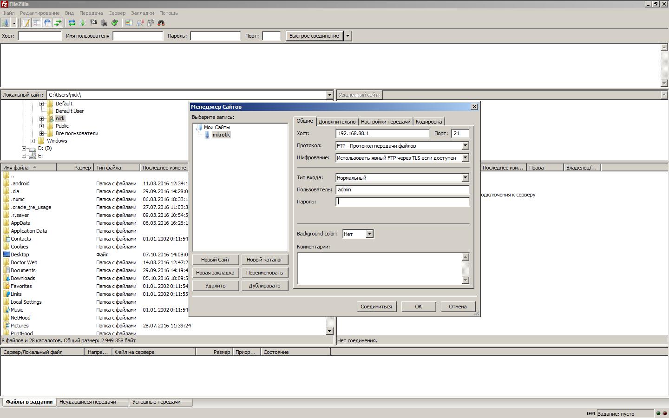Viewport: 669px width, 418px height.
Task: Open the Редактирование menu
Action: coord(39,13)
